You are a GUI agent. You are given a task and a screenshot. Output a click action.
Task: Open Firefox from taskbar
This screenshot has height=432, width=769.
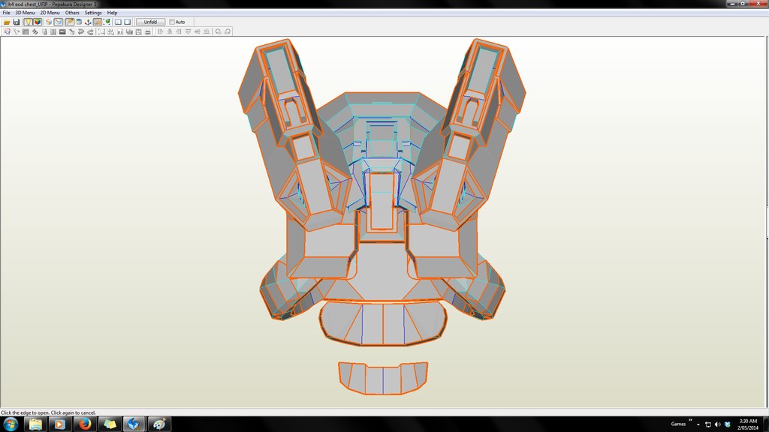click(x=85, y=424)
